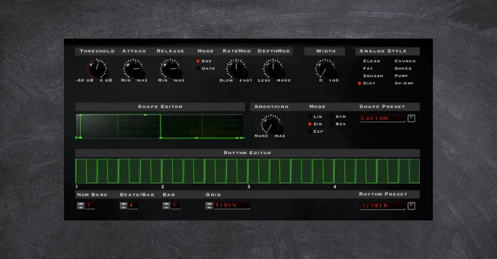Click inside the Shape Editor curve display
This screenshot has height=259, width=497.
160,126
